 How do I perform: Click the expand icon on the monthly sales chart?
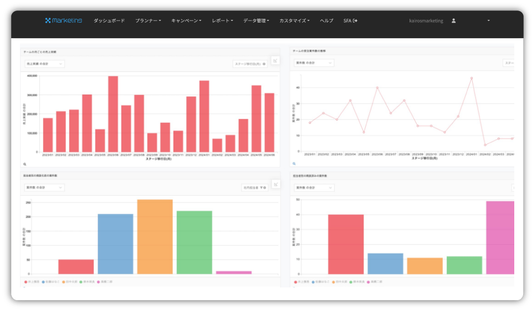[275, 60]
